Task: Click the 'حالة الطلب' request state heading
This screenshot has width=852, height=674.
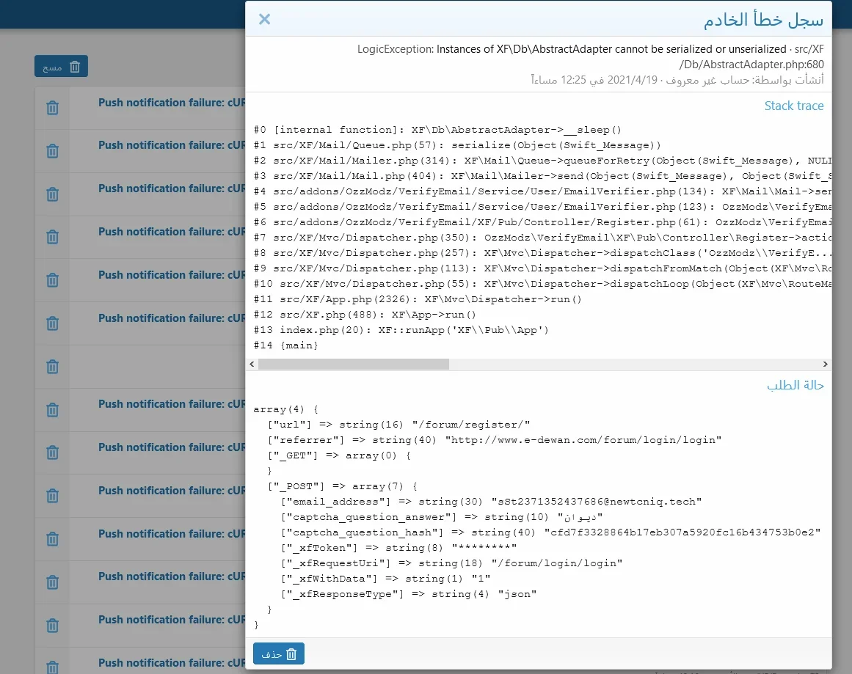Action: 795,385
